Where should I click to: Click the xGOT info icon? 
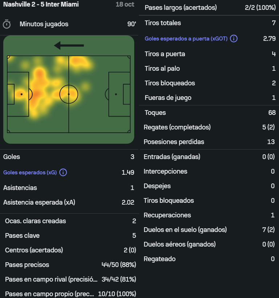(x=234, y=39)
